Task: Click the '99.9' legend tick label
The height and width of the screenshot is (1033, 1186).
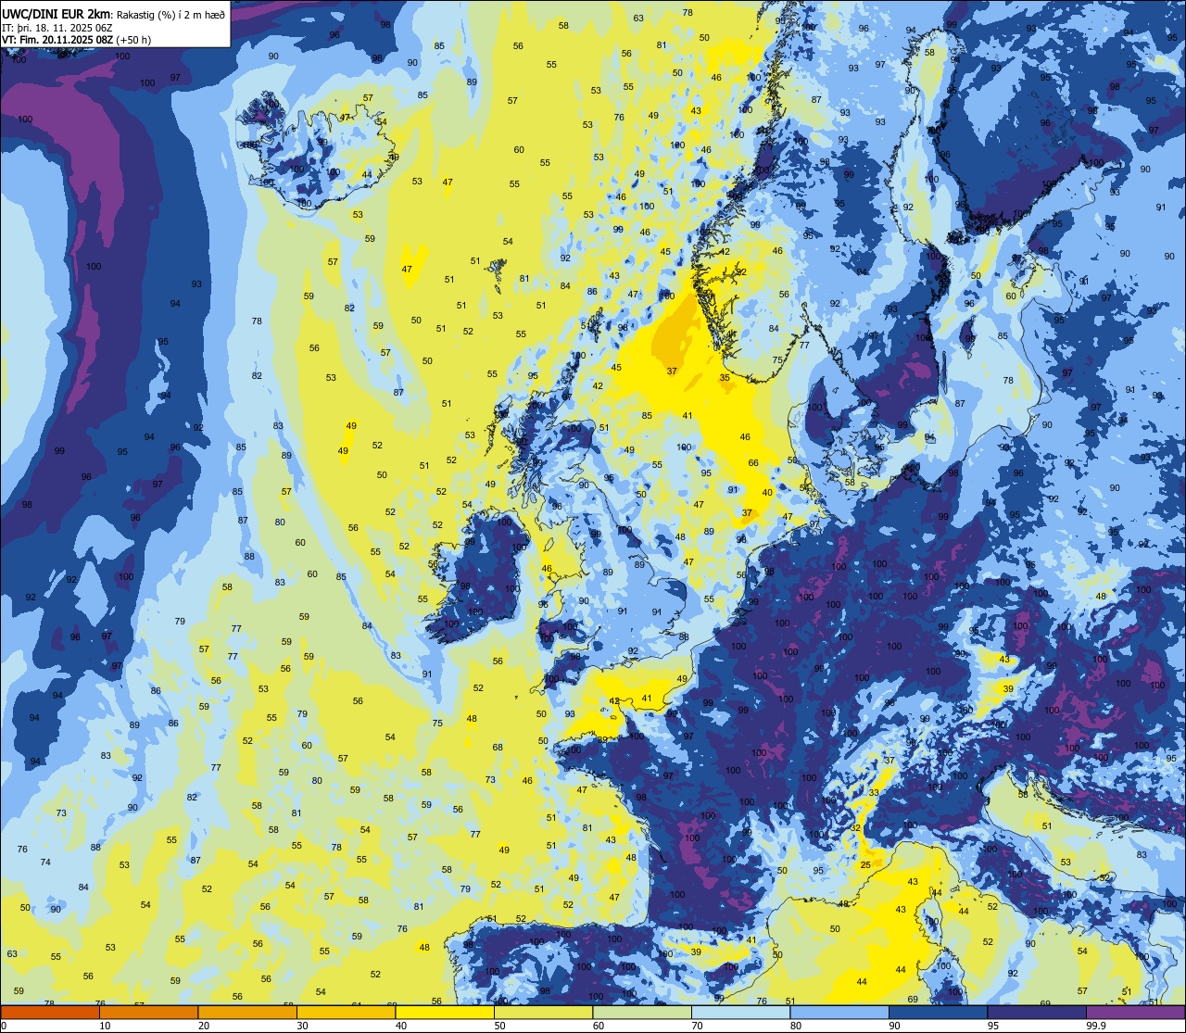Action: (x=1097, y=1026)
